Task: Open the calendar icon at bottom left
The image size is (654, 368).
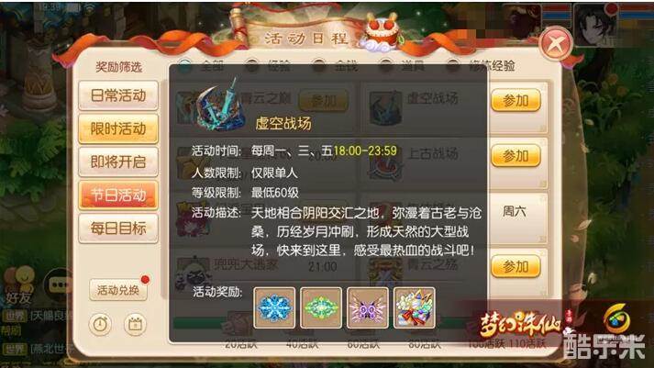Action: [x=135, y=324]
